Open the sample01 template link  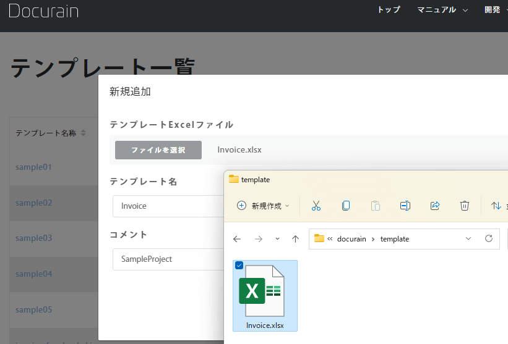click(33, 167)
